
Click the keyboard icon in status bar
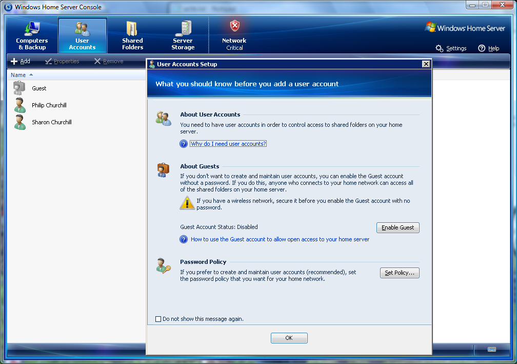491,350
